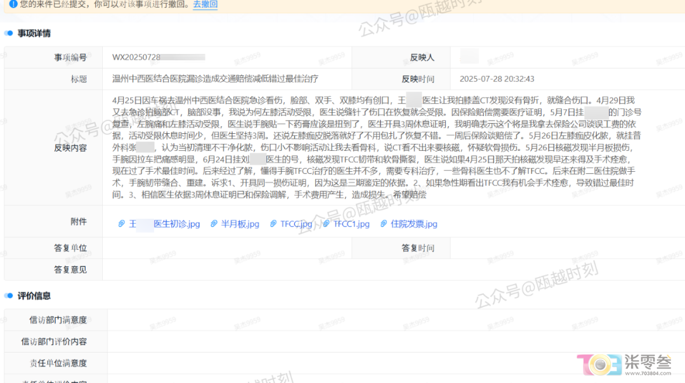
Task: Click the 事项详情 section heading
Action: click(x=34, y=33)
